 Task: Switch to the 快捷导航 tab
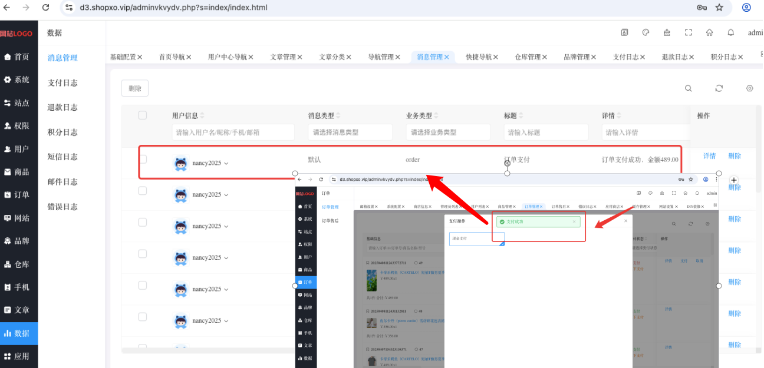[x=478, y=57]
